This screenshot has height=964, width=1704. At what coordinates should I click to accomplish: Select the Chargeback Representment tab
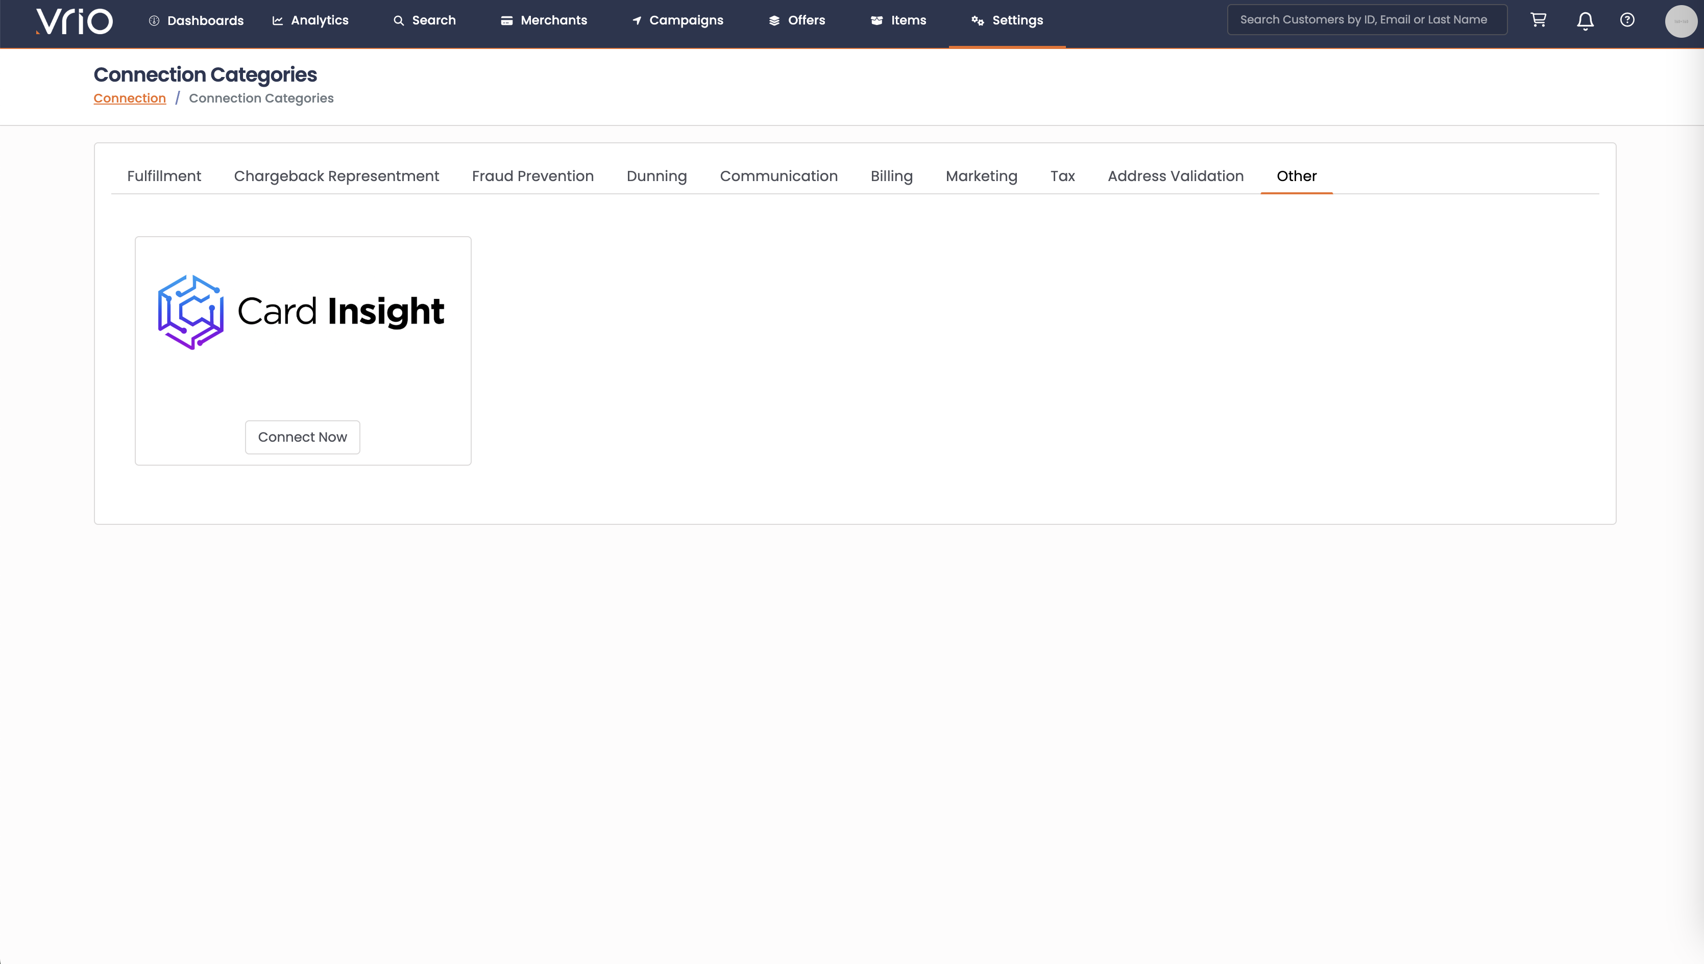click(x=336, y=176)
